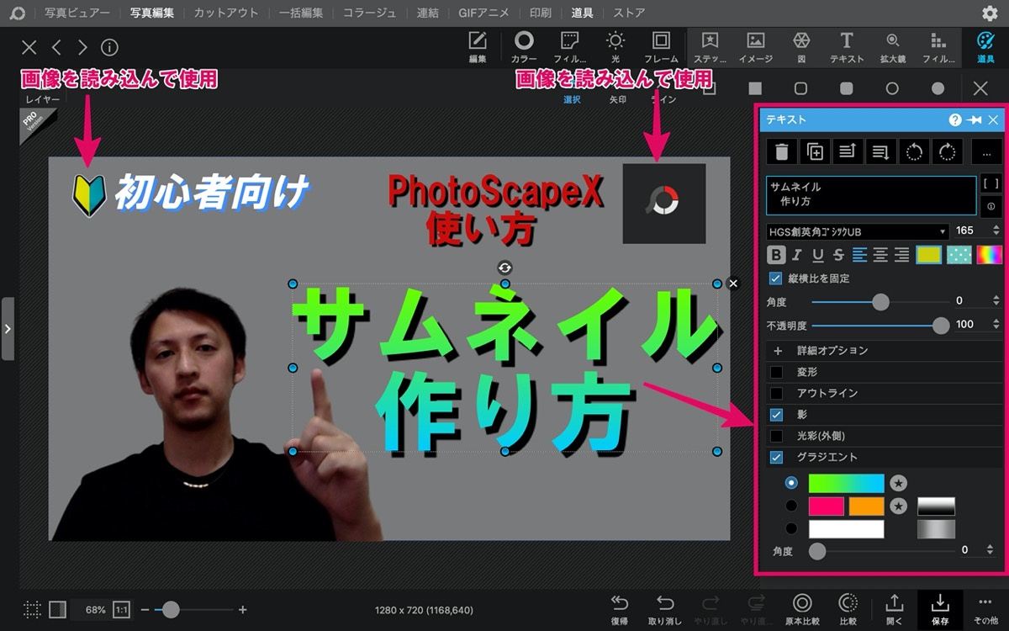Viewport: 1009px width, 631px height.
Task: Expand the left side panel arrow
Action: 8,328
